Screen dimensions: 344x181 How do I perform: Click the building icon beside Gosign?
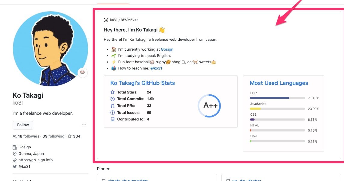(14, 147)
